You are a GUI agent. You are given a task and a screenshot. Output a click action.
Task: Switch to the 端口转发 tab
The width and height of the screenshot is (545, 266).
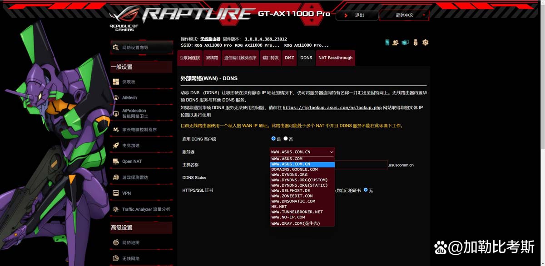click(271, 58)
